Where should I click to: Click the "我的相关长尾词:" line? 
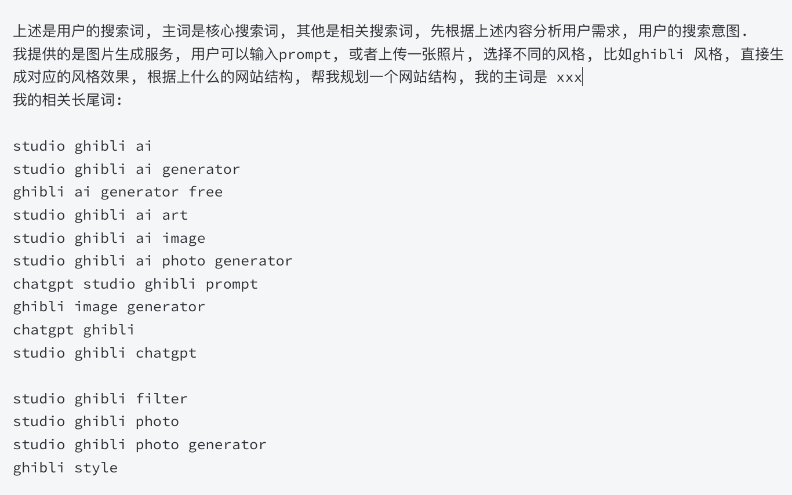point(67,100)
